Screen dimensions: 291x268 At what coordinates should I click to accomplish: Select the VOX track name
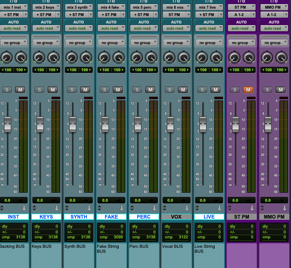click(176, 217)
